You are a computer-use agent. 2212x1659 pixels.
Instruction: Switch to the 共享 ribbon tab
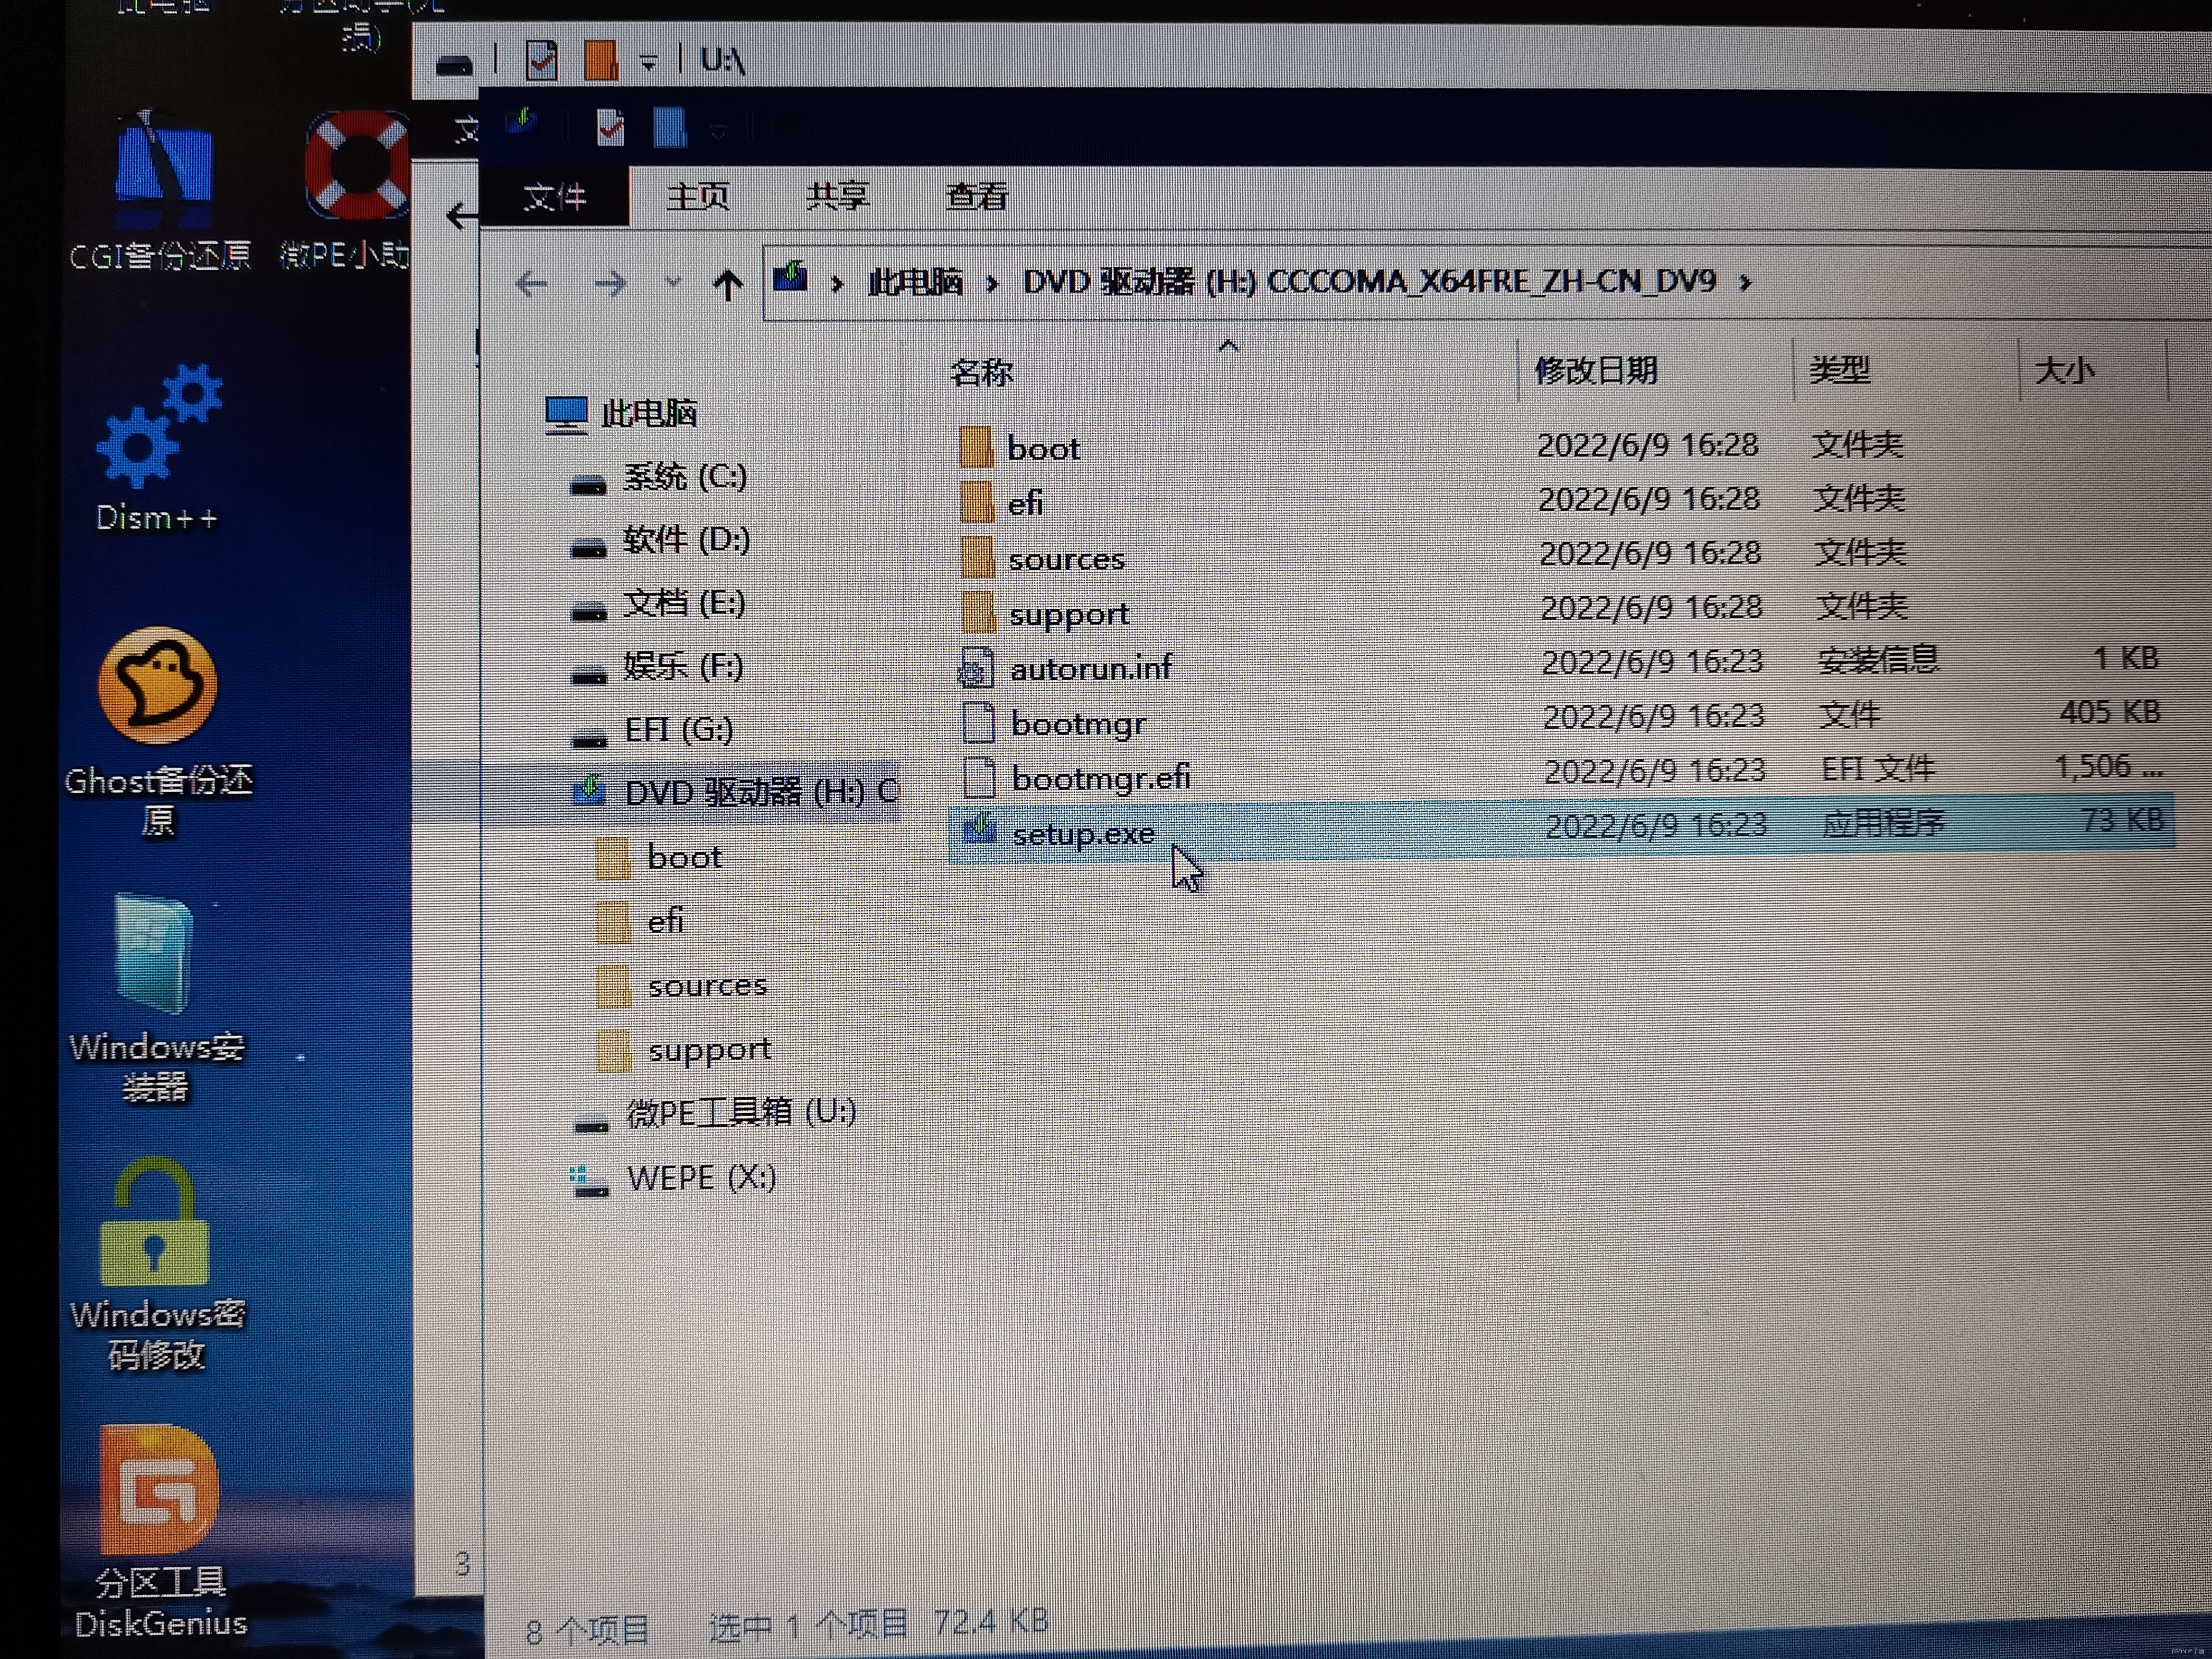click(837, 196)
